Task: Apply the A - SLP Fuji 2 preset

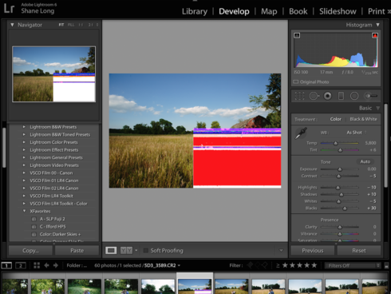Action: (52, 219)
